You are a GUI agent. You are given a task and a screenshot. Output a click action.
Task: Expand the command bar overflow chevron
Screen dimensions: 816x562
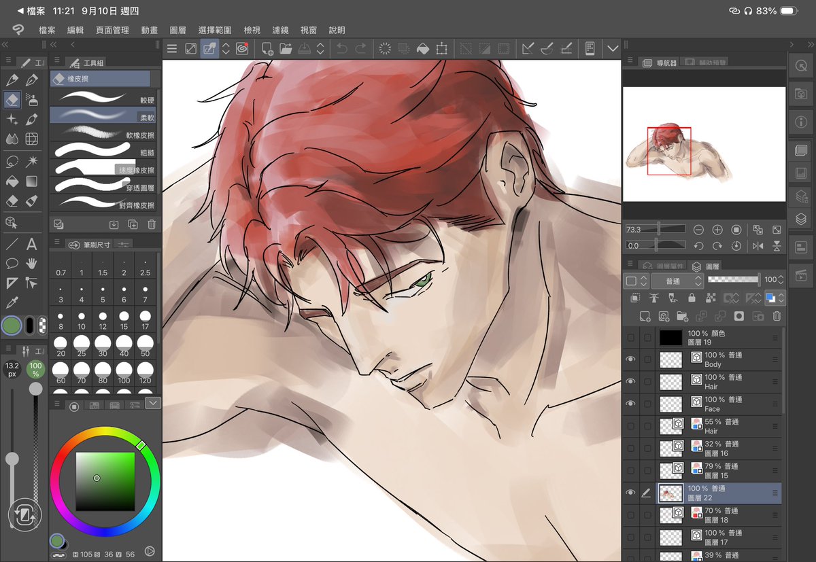click(x=613, y=48)
